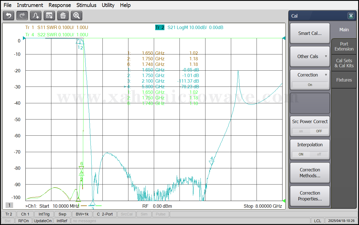This screenshot has width=359, height=225.
Task: Click the IntTrig status bar button
Action: point(44,214)
